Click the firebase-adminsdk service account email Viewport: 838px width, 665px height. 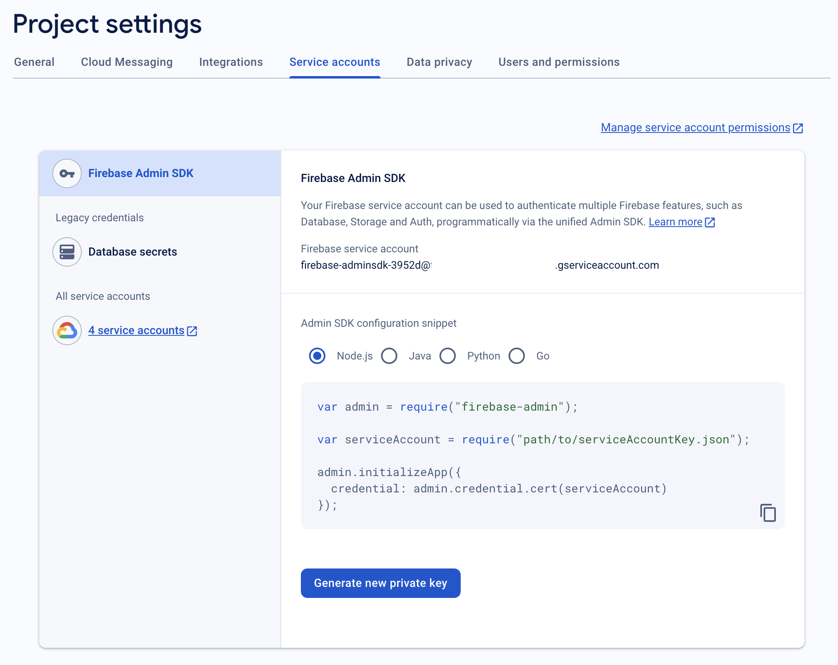tap(480, 265)
